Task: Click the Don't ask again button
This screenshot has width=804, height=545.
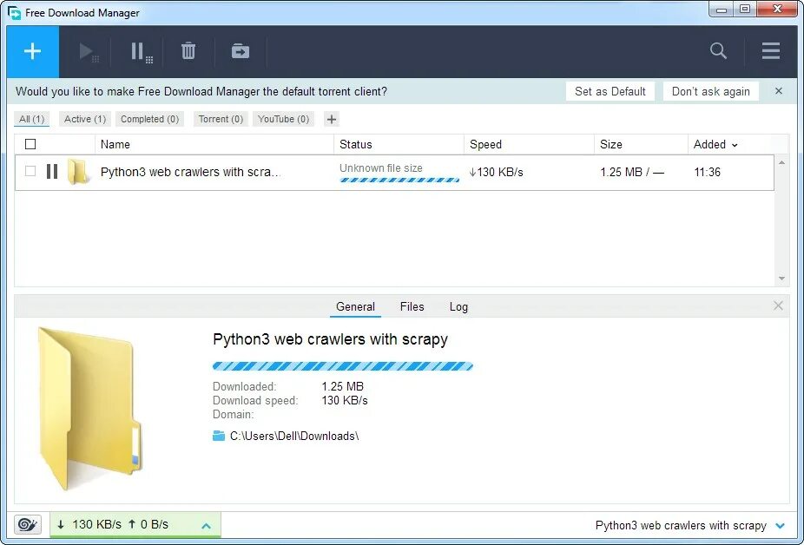Action: [x=711, y=92]
